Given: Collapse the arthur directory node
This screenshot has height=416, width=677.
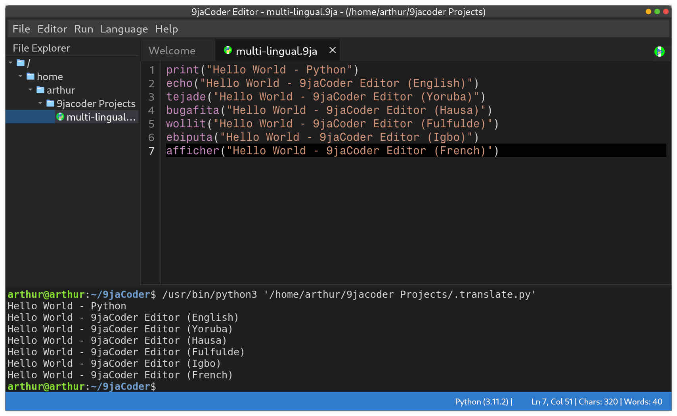Looking at the screenshot, I should pos(30,90).
